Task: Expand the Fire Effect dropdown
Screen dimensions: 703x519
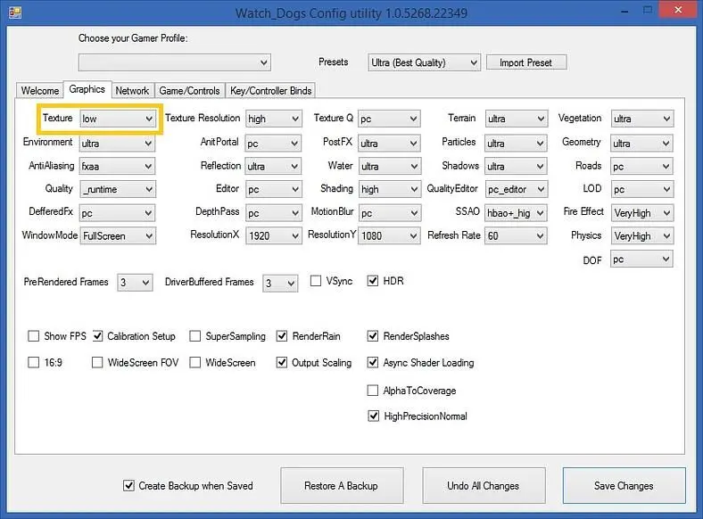Action: pyautogui.click(x=642, y=213)
